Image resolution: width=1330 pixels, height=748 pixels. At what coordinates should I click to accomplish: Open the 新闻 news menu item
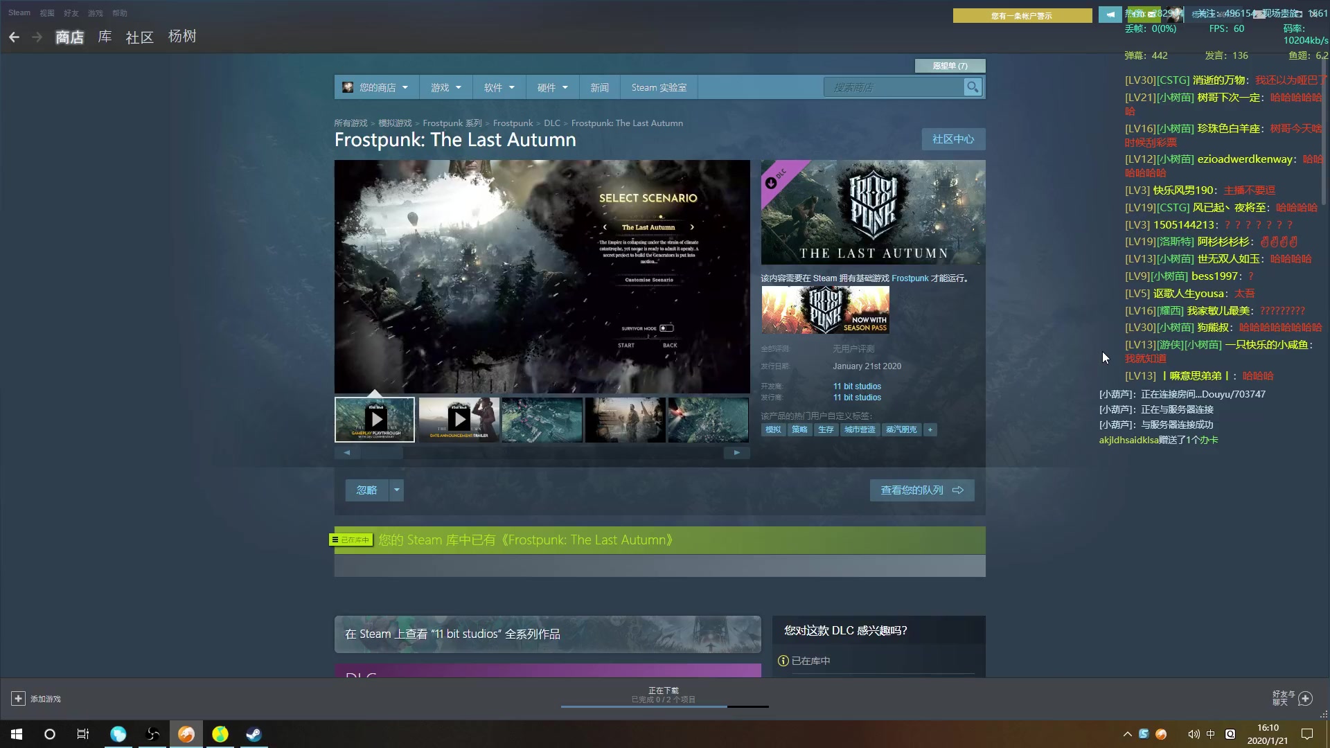(599, 88)
